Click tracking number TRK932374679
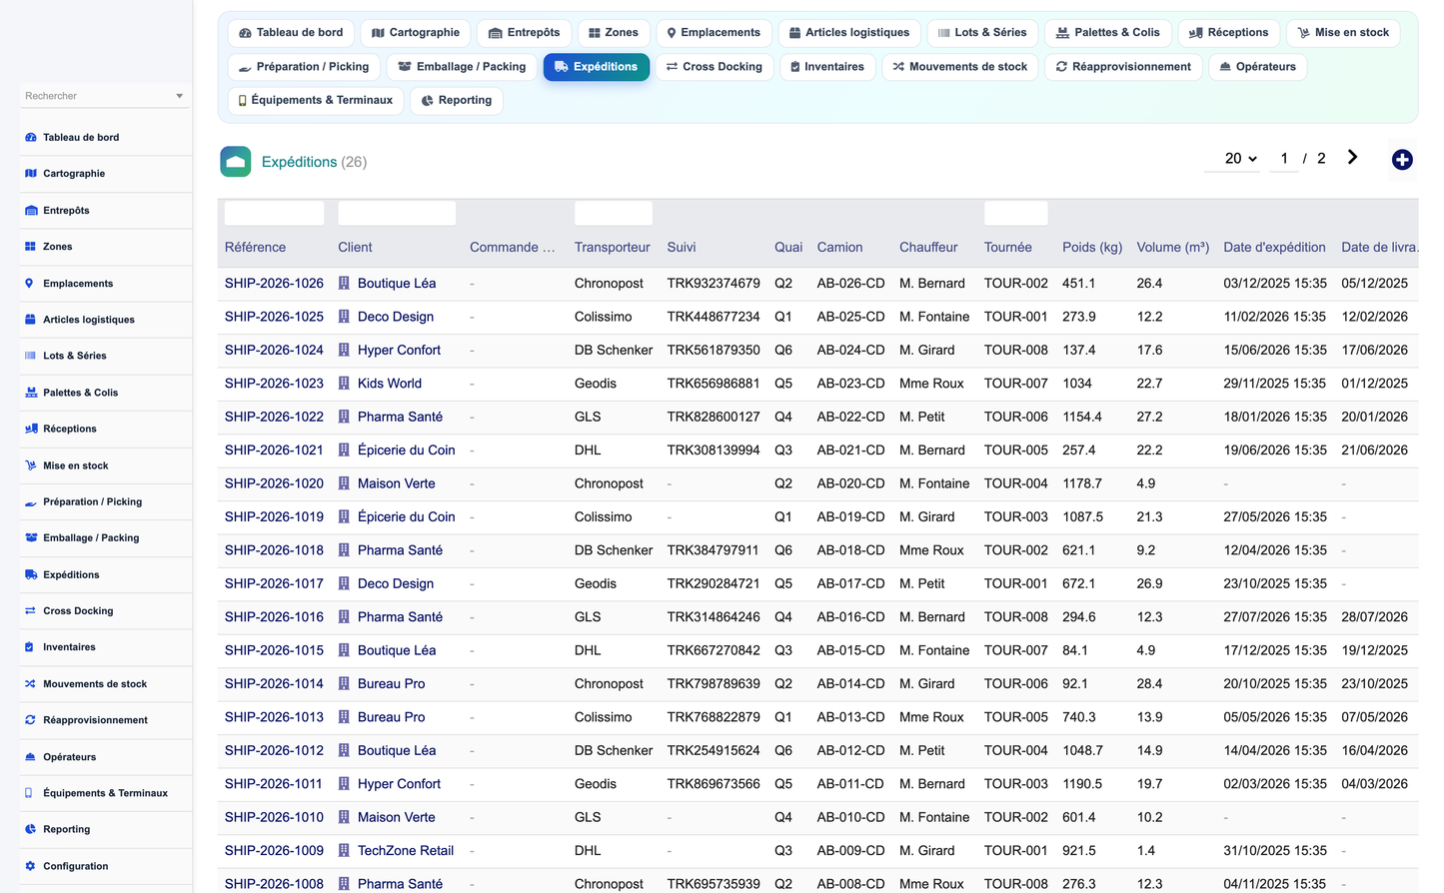 (714, 284)
